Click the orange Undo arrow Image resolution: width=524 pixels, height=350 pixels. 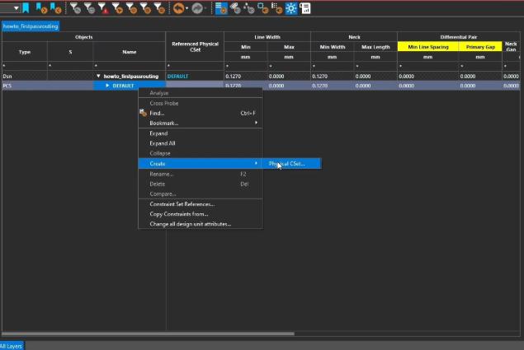[x=179, y=8]
